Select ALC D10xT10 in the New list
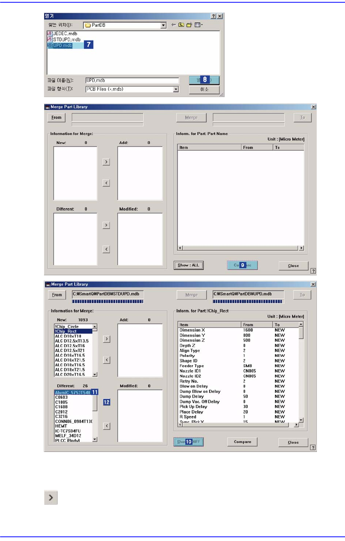Viewport: 345px width, 541px height. tap(68, 336)
